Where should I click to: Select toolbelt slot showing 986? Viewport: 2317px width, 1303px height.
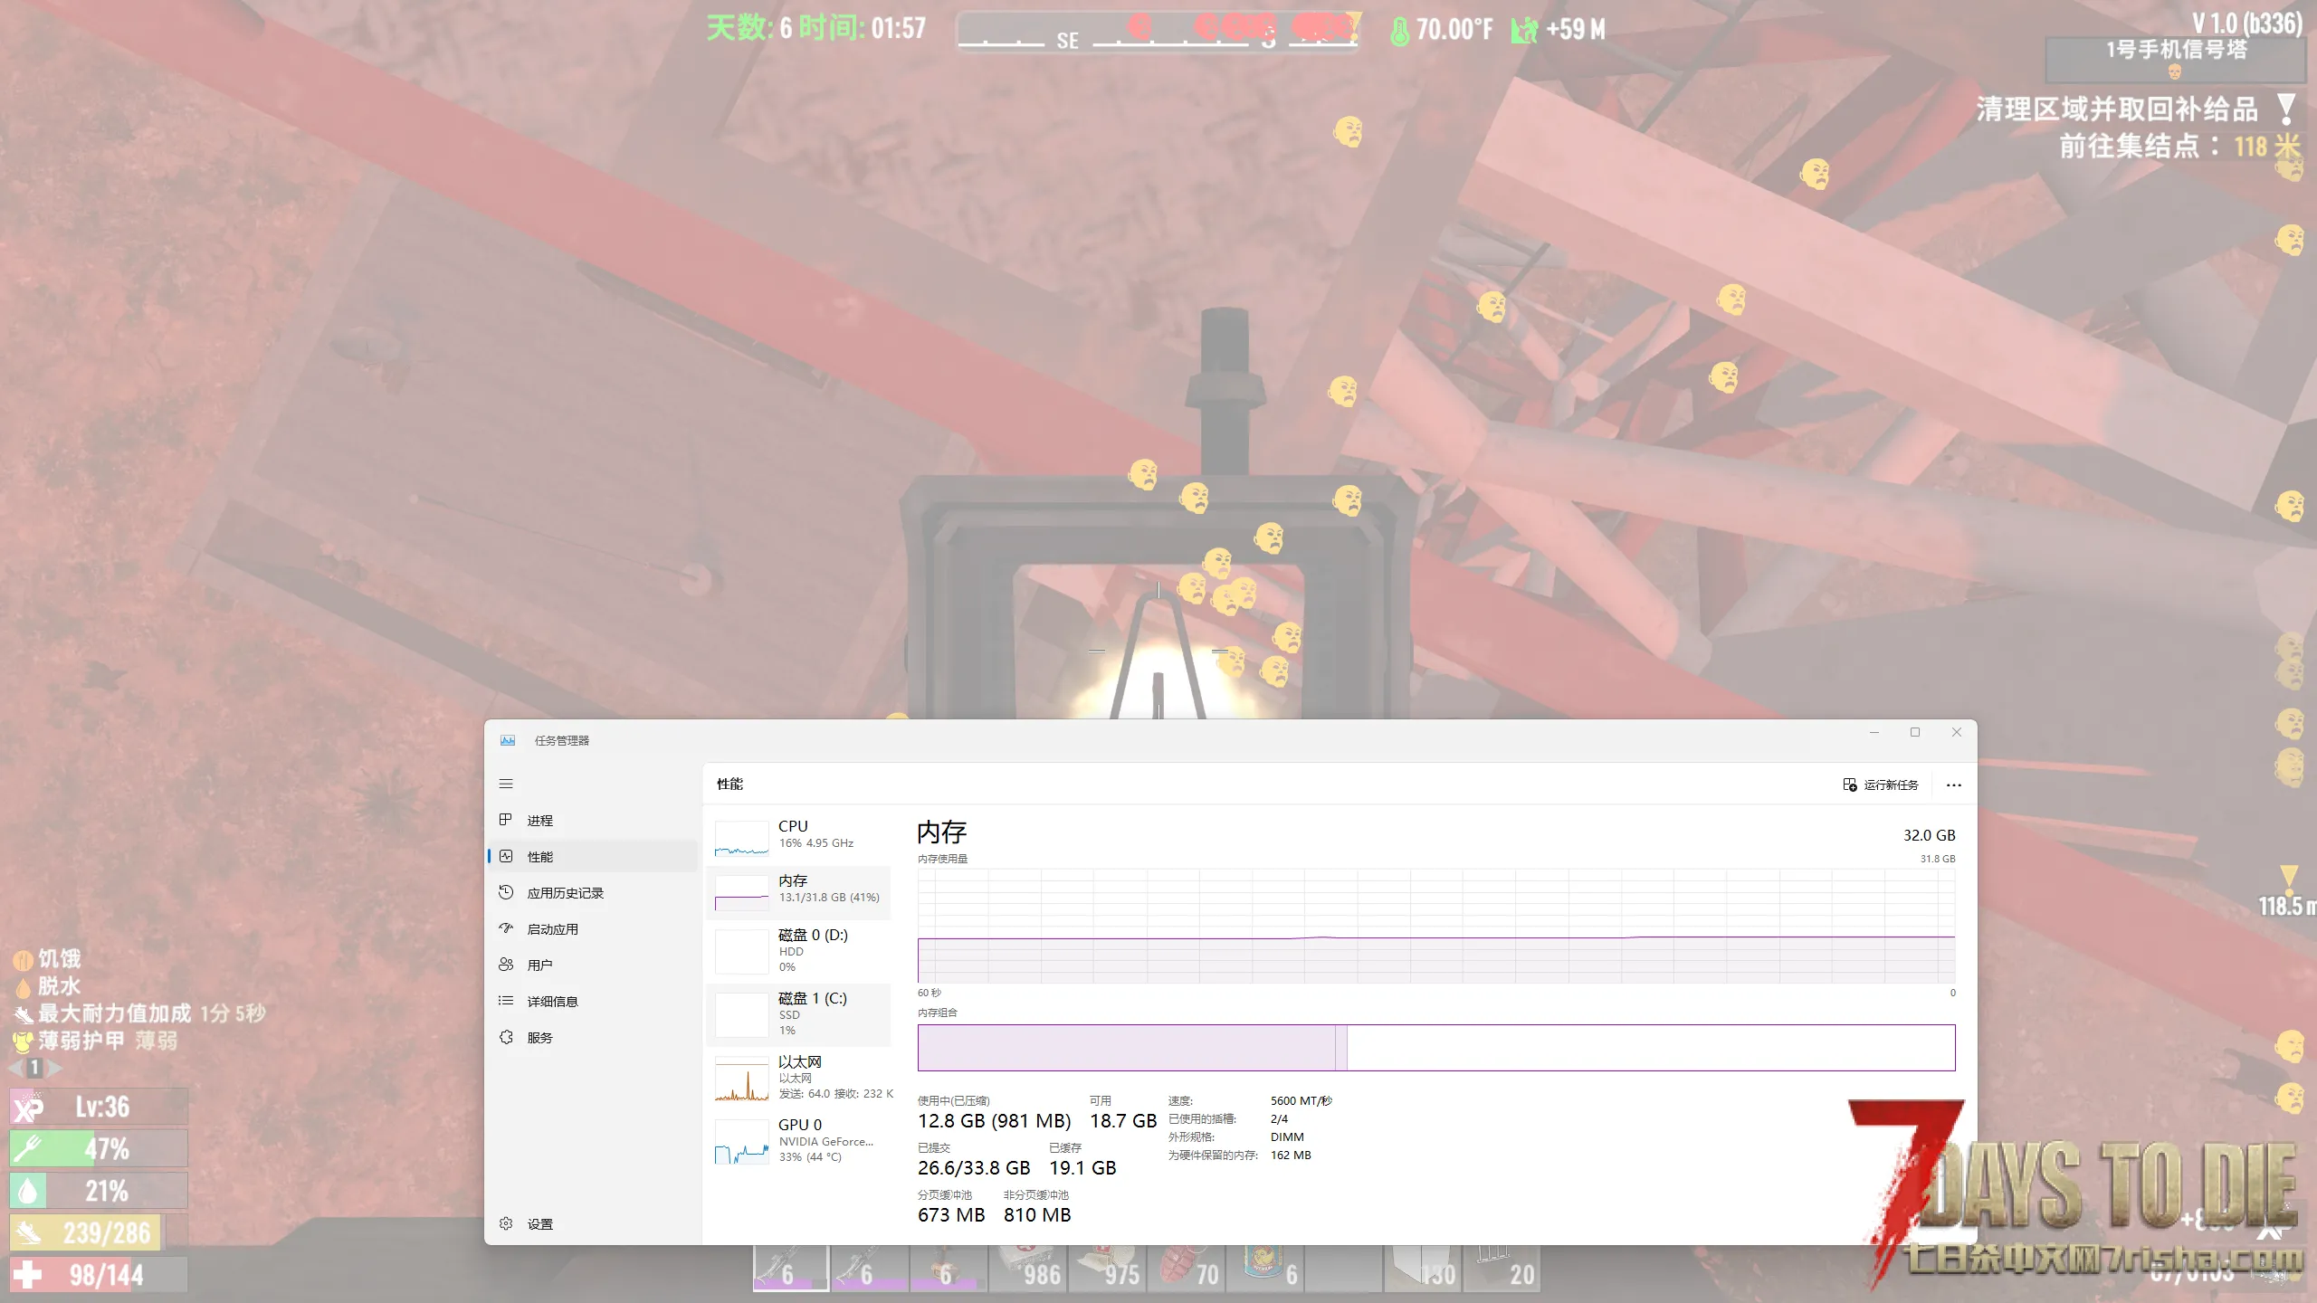pyautogui.click(x=1027, y=1267)
